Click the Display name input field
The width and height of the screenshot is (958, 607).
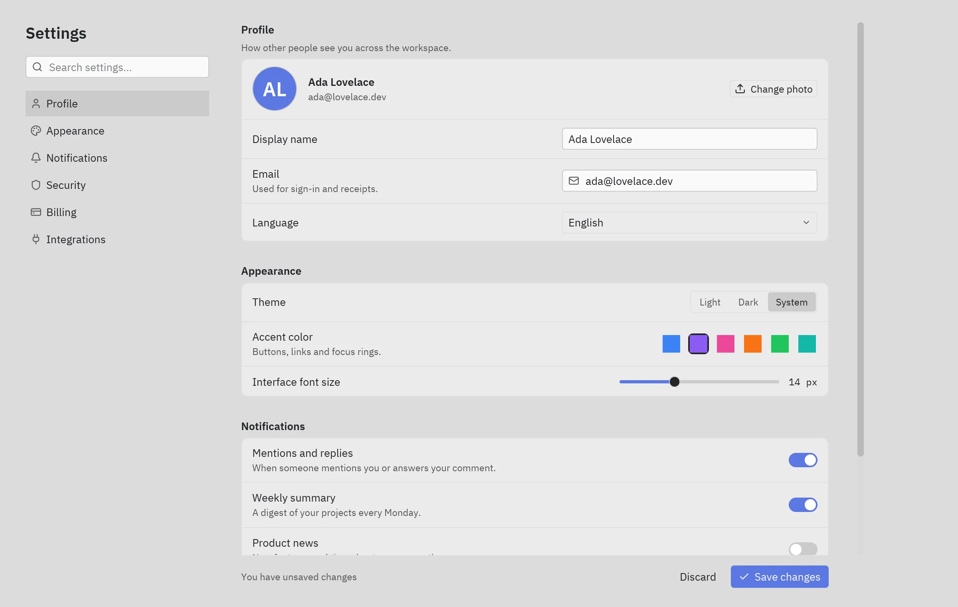689,139
